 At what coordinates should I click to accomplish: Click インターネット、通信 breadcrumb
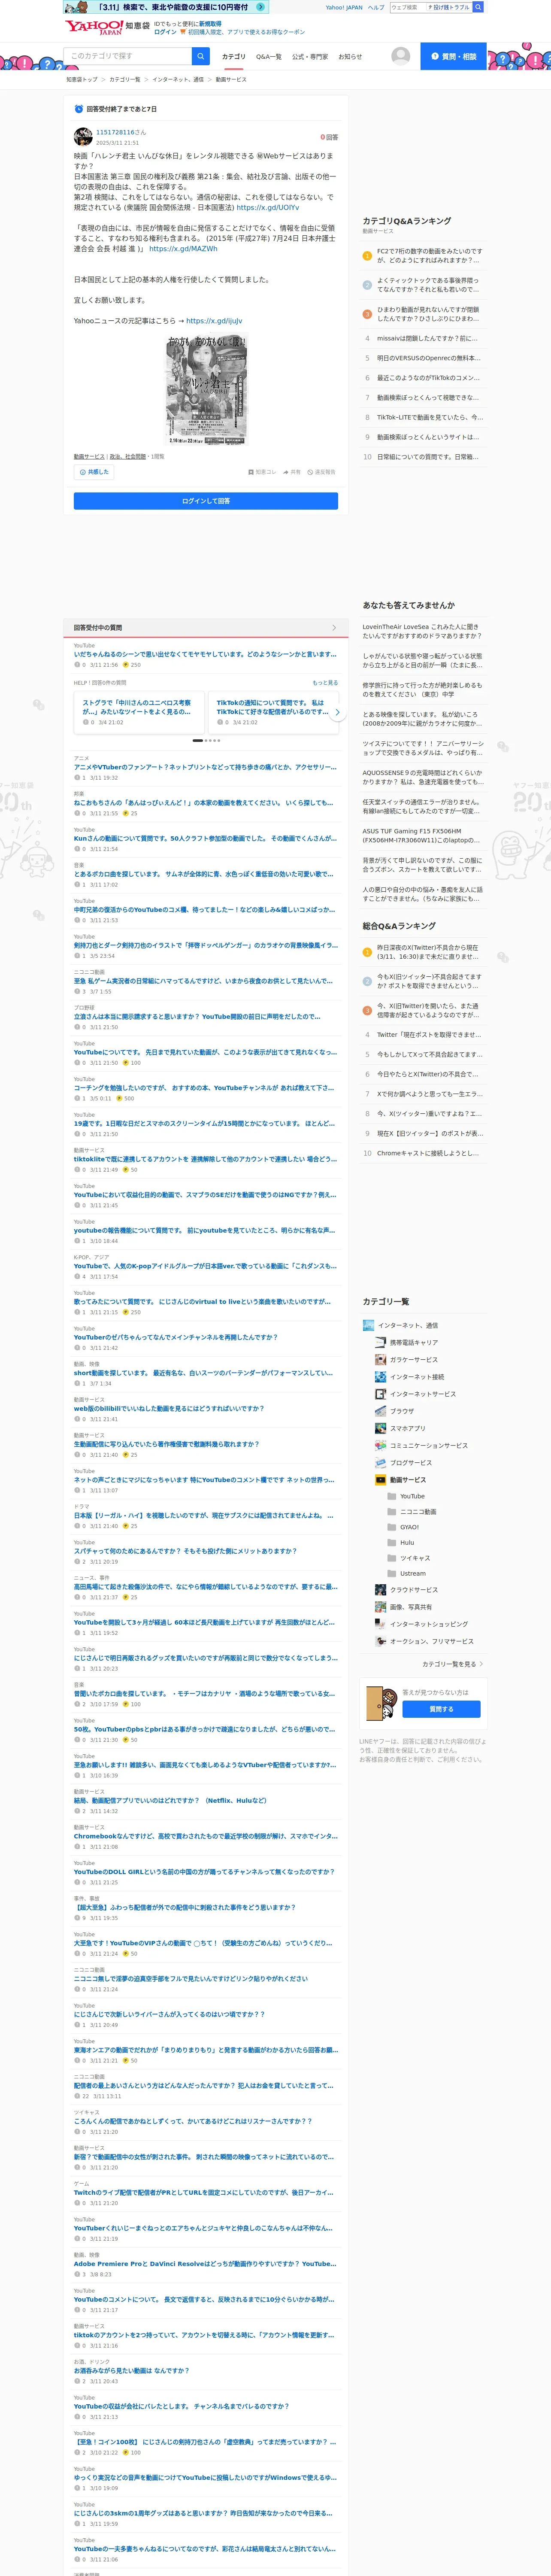click(178, 79)
